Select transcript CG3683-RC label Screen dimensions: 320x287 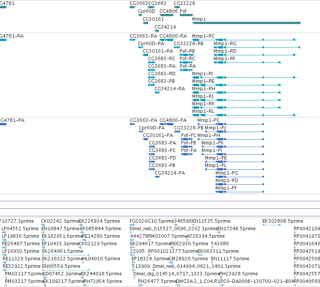pos(162,59)
